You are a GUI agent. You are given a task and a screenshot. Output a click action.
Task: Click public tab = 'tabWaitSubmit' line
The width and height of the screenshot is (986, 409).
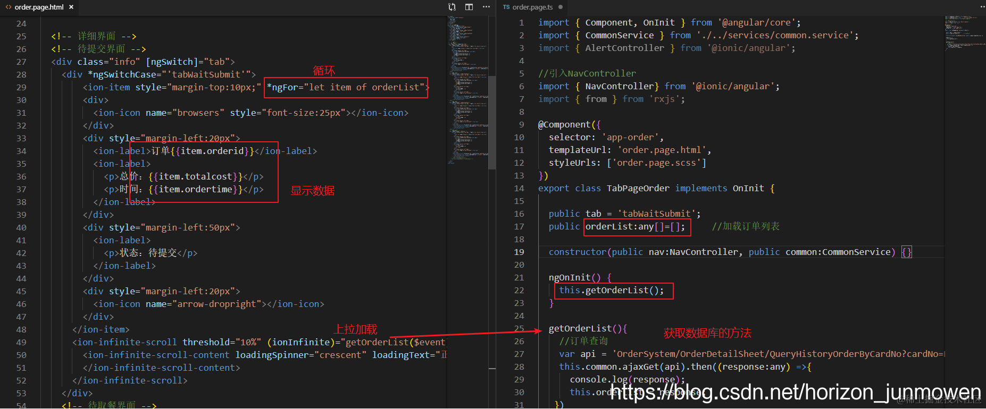coord(625,214)
